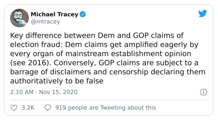Click the Nov 15, 2020 date

point(58,92)
